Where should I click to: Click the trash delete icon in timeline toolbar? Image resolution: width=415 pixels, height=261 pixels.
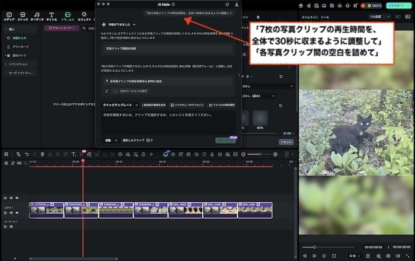(x=42, y=154)
